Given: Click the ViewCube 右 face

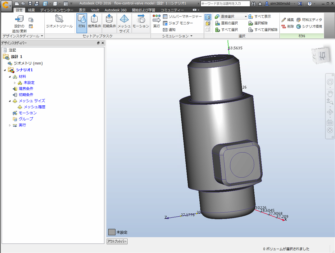Looking at the screenshot, I should pyautogui.click(x=322, y=56).
